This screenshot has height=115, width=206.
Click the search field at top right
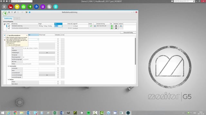(x=184, y=1)
